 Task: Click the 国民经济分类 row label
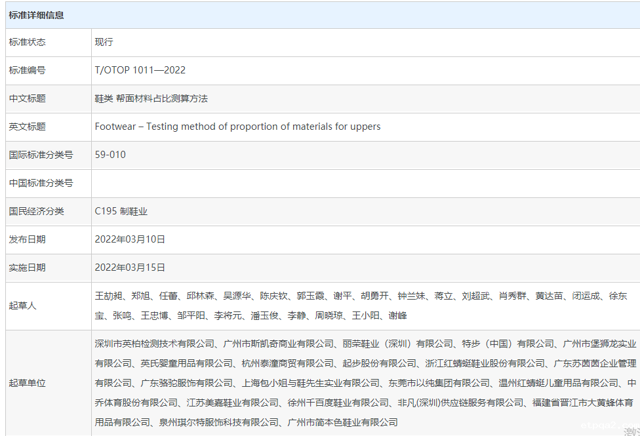[36, 211]
